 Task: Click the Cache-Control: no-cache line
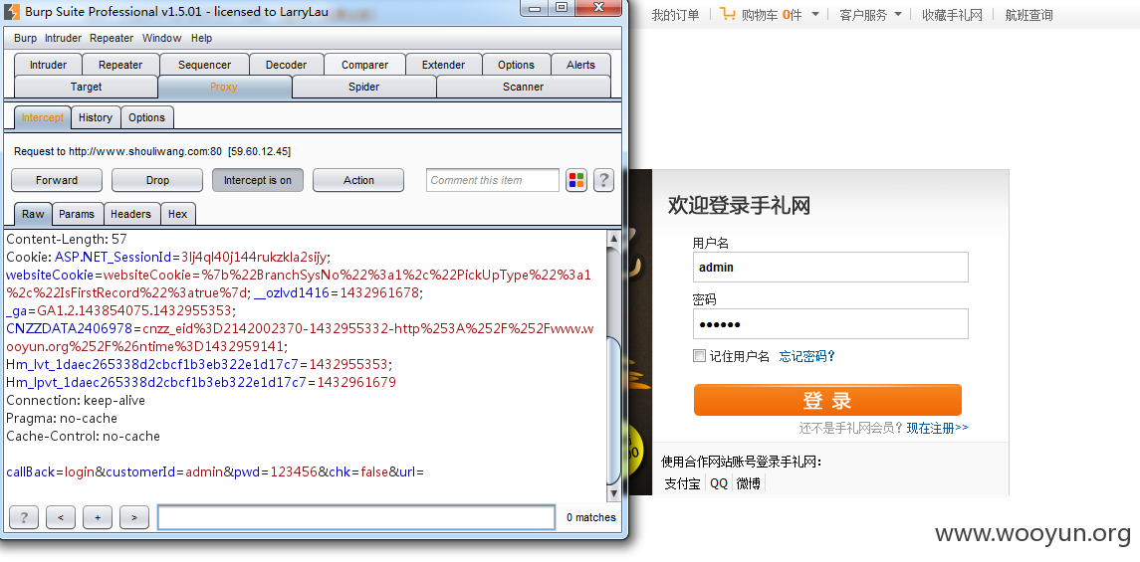83,437
